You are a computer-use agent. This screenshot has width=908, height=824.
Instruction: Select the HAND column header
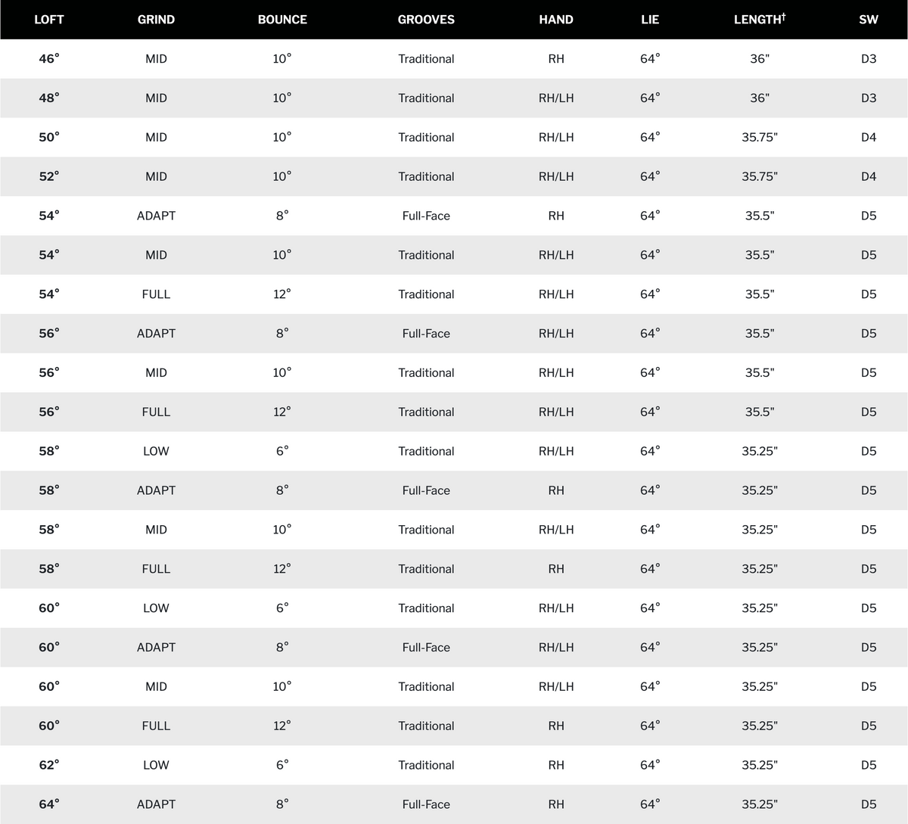coord(556,20)
